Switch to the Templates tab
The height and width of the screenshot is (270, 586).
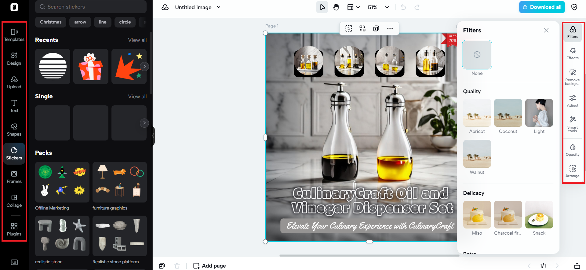coord(14,35)
